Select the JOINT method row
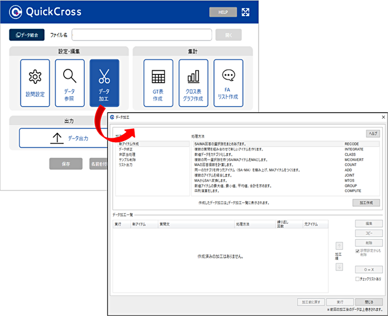Image resolution: width=388 pixels, height=316 pixels. pyautogui.click(x=286, y=175)
